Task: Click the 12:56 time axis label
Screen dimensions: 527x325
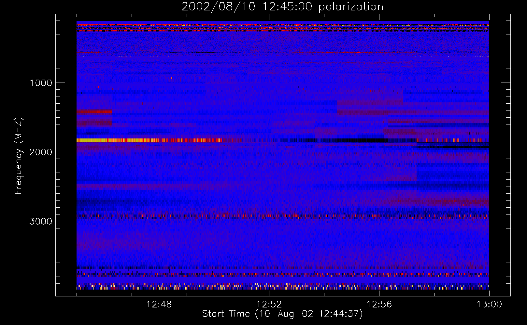Action: (x=379, y=305)
